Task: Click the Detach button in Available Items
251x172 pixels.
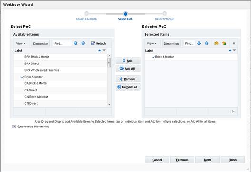Action: (98, 43)
